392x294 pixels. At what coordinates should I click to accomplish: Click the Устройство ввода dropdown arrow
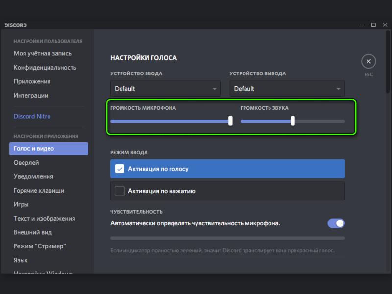click(x=214, y=89)
